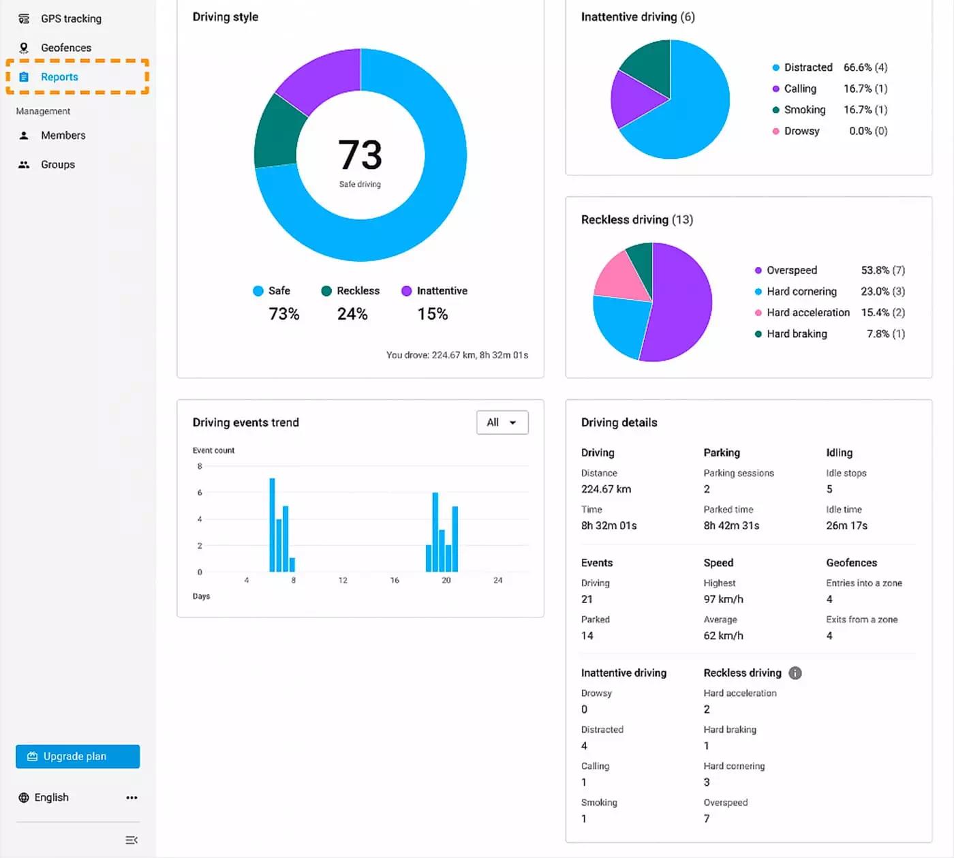
Task: Click the Geofences pin icon
Action: point(24,48)
